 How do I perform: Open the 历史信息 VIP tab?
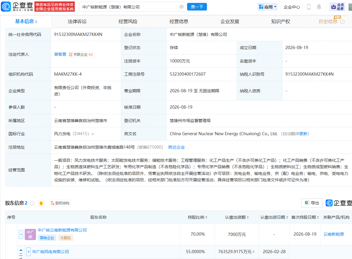point(328,22)
